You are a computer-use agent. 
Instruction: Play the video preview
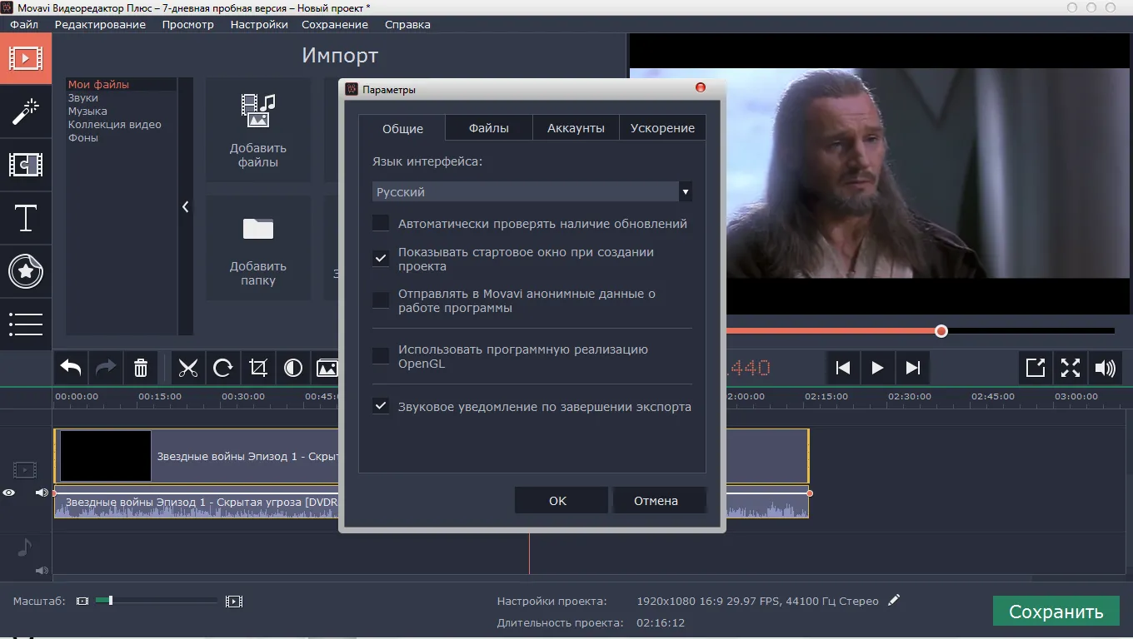[877, 368]
